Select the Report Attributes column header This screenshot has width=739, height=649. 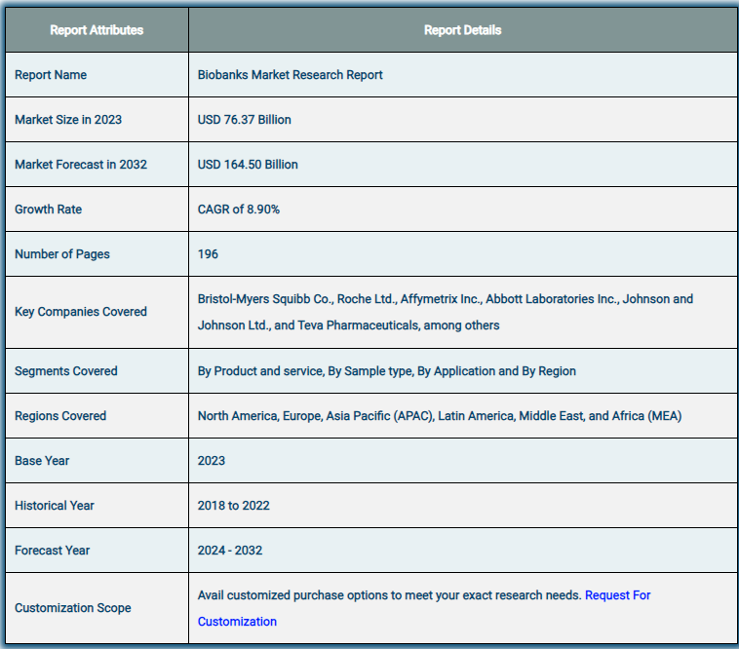pyautogui.click(x=97, y=30)
